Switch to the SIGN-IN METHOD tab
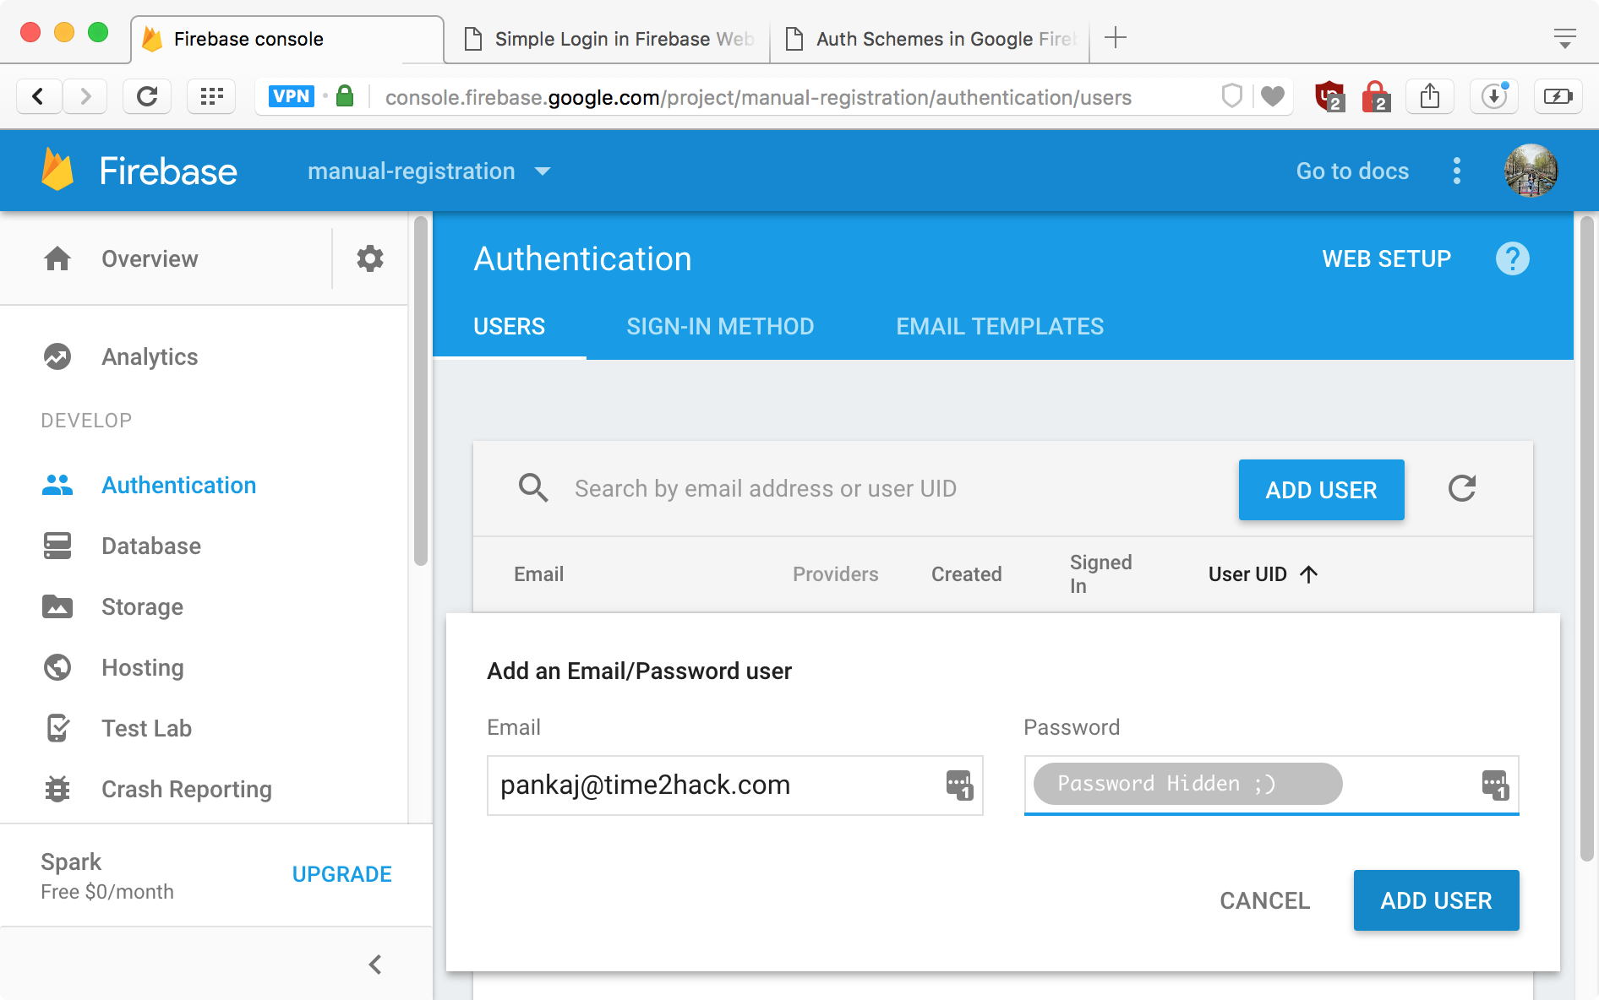1599x1000 pixels. (720, 327)
